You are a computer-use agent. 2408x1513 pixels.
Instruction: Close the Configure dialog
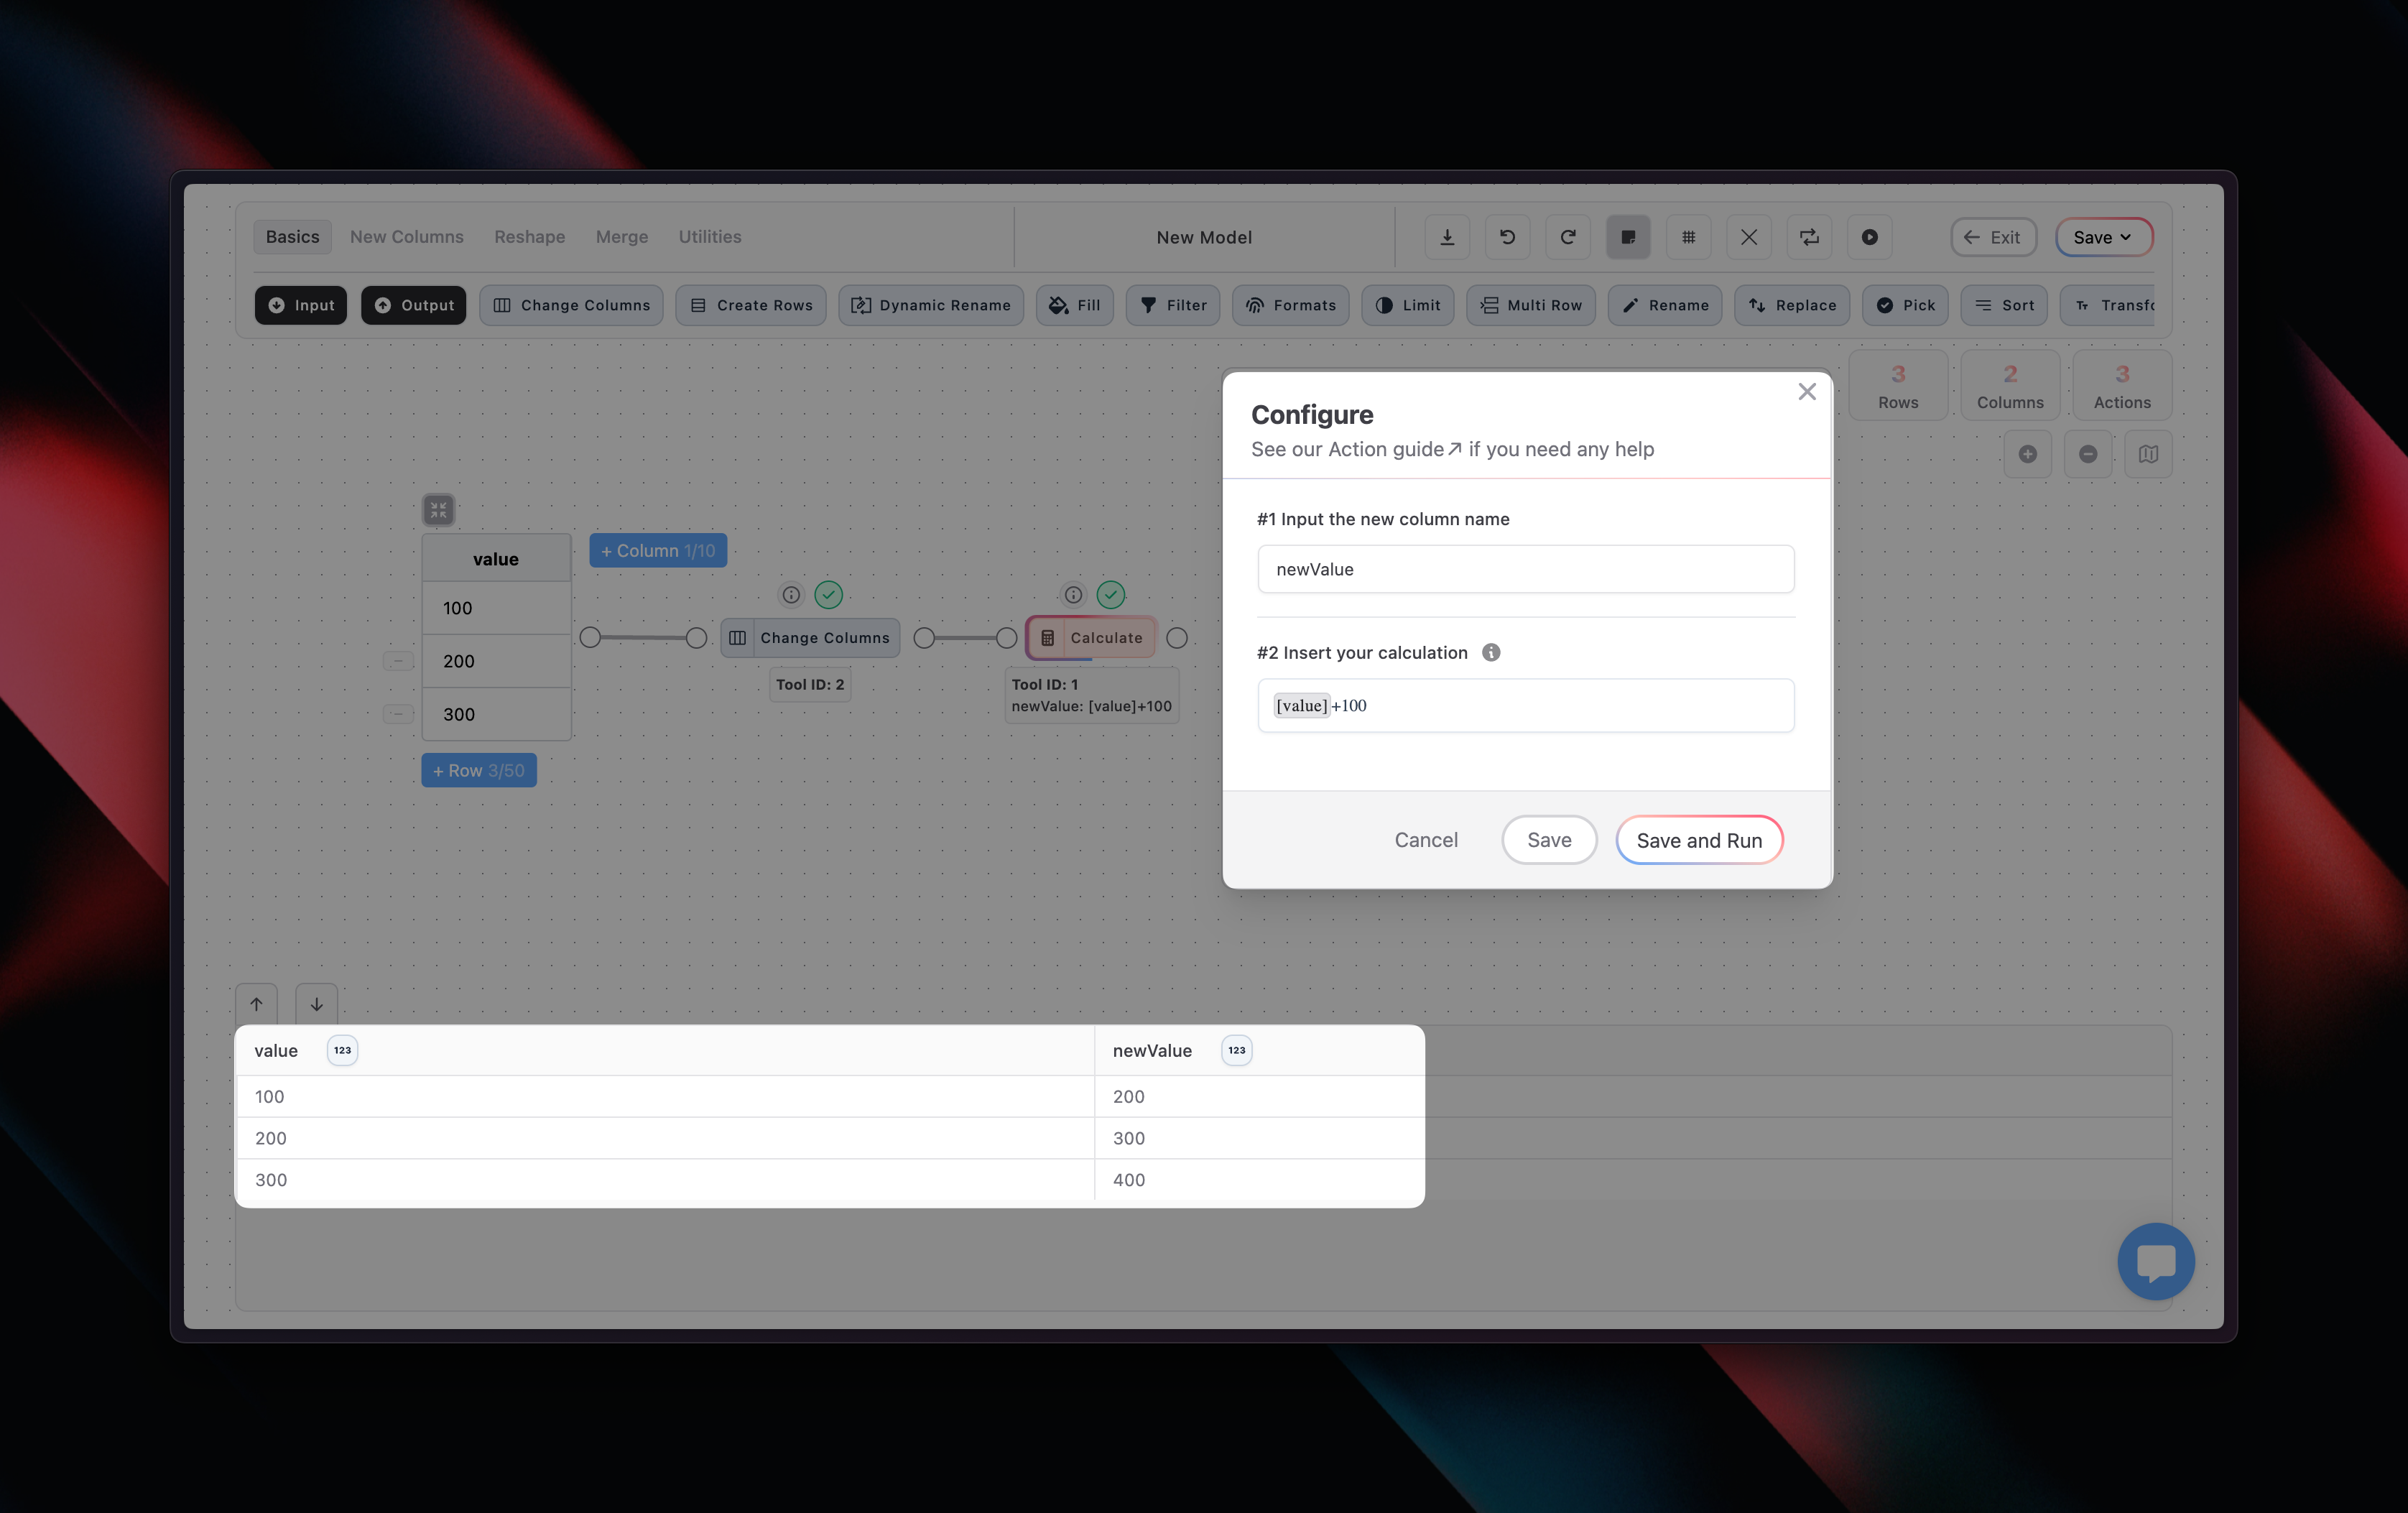(1806, 392)
